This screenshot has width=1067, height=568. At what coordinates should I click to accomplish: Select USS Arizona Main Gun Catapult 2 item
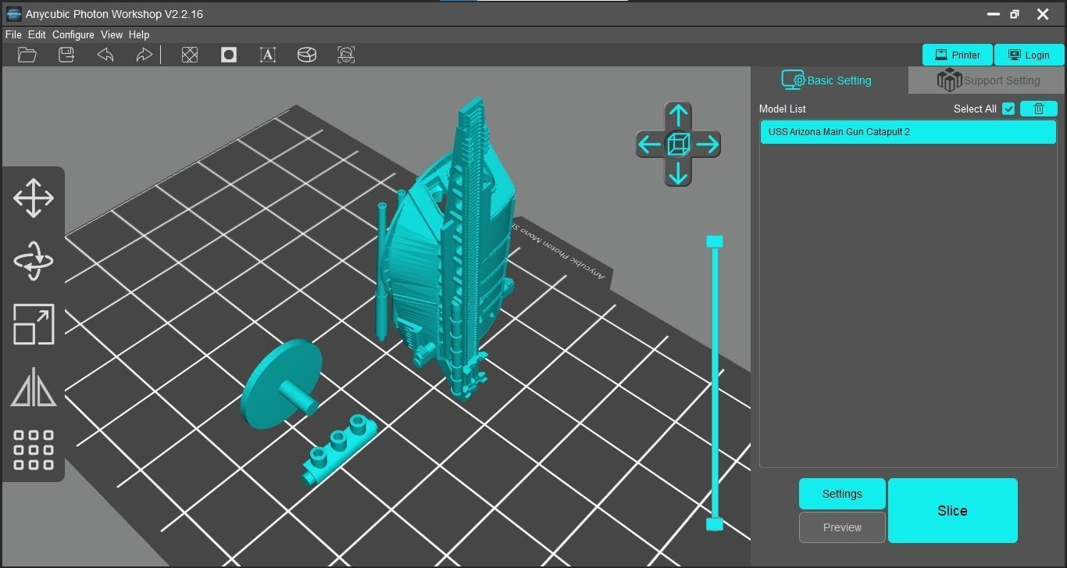908,132
